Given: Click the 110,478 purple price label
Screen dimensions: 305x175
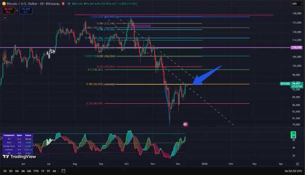Looking at the screenshot, I should pos(296,47).
